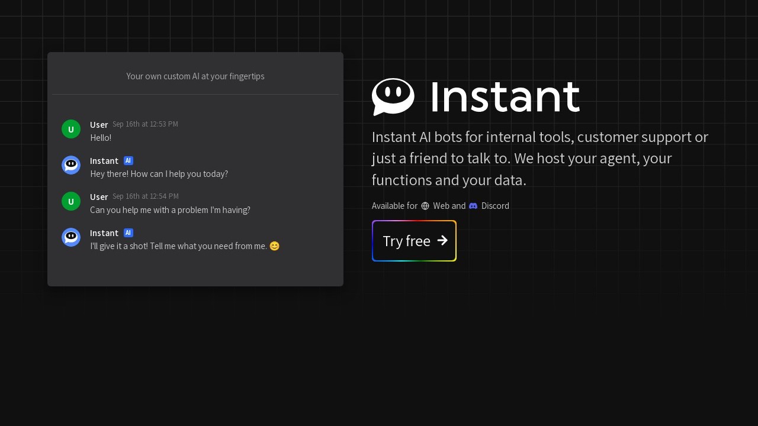Click bot avatar beside 'I'll give it a shot' reply
This screenshot has width=758, height=426.
click(71, 237)
